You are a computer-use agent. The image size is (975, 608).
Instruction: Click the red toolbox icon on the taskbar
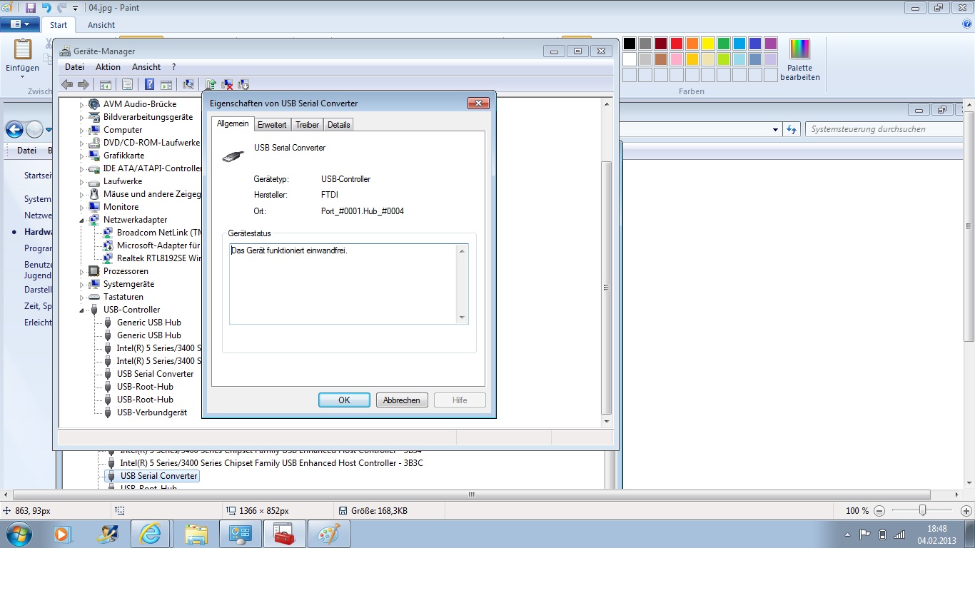click(x=285, y=534)
